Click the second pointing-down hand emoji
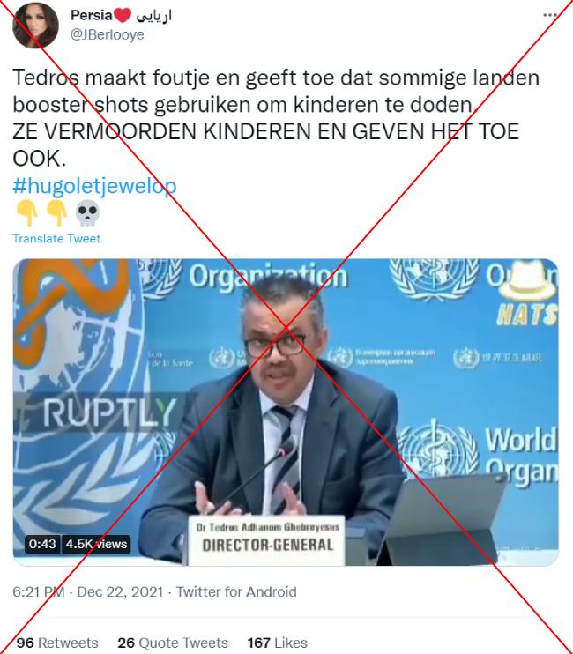Viewport: 573px width, 654px height. (56, 212)
